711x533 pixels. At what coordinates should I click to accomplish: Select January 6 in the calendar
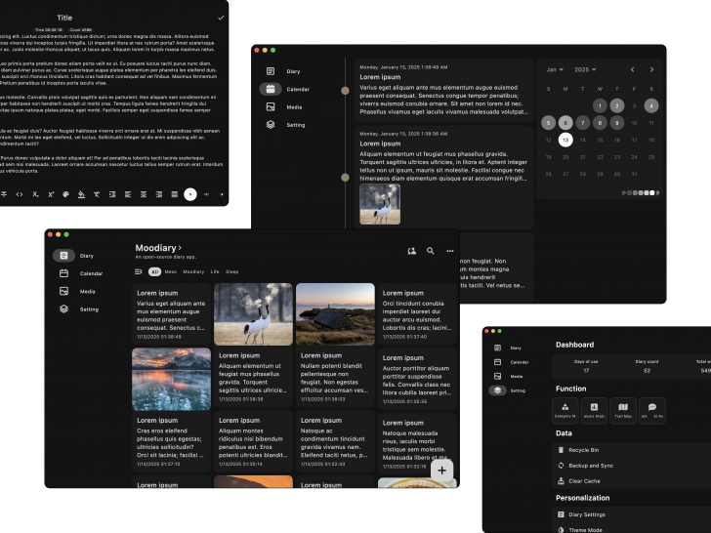pos(565,123)
